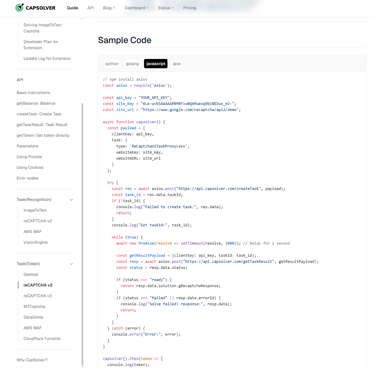Collapse the Task(Token) section chevron
Viewport: 374px width, 368px height.
72,264
